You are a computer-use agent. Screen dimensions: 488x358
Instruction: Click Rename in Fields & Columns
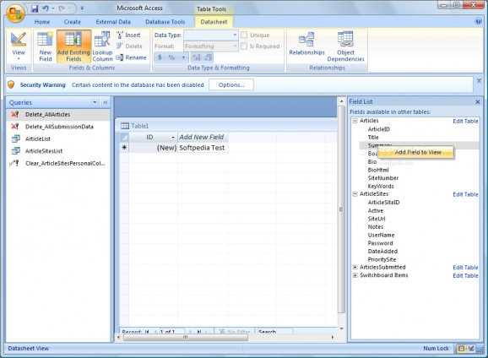point(132,57)
